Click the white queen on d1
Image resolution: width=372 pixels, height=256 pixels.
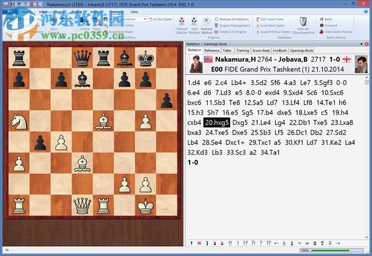(x=82, y=205)
